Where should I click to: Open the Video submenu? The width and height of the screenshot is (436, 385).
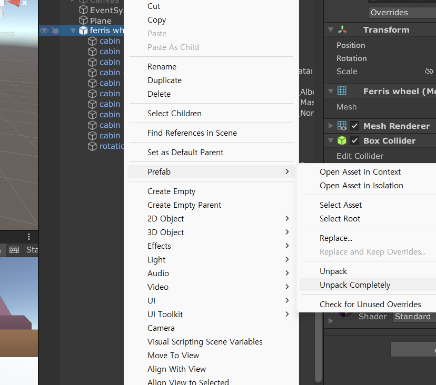211,287
